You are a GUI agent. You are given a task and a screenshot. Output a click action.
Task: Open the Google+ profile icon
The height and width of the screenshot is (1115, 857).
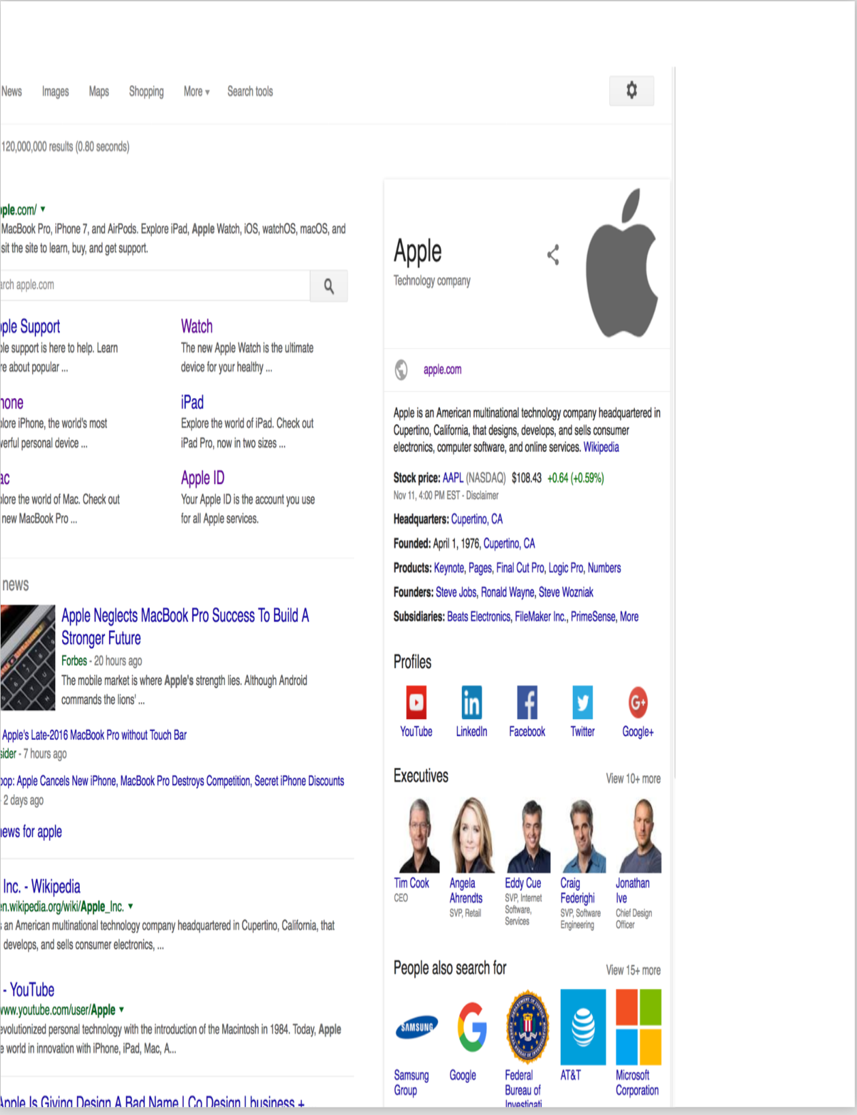[x=638, y=702]
